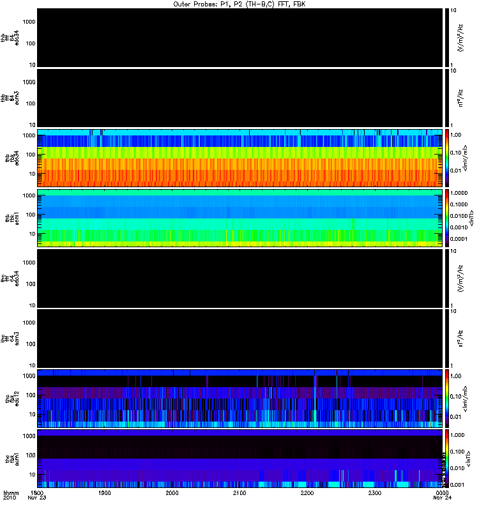Click the <|nT|> unit label of thc scm1 panel
Image resolution: width=479 pixels, height=511 pixels.
pyautogui.click(x=468, y=459)
